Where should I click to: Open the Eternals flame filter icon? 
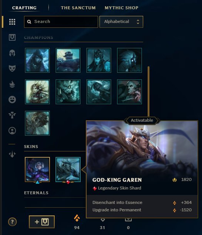coord(12,84)
